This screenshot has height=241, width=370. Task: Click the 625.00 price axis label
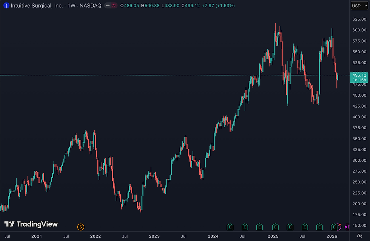(359, 19)
